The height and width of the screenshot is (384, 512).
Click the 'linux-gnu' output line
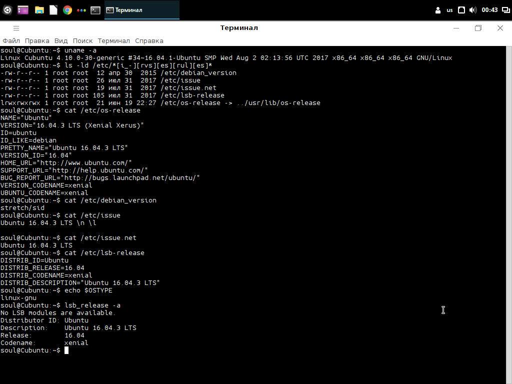tap(18, 298)
